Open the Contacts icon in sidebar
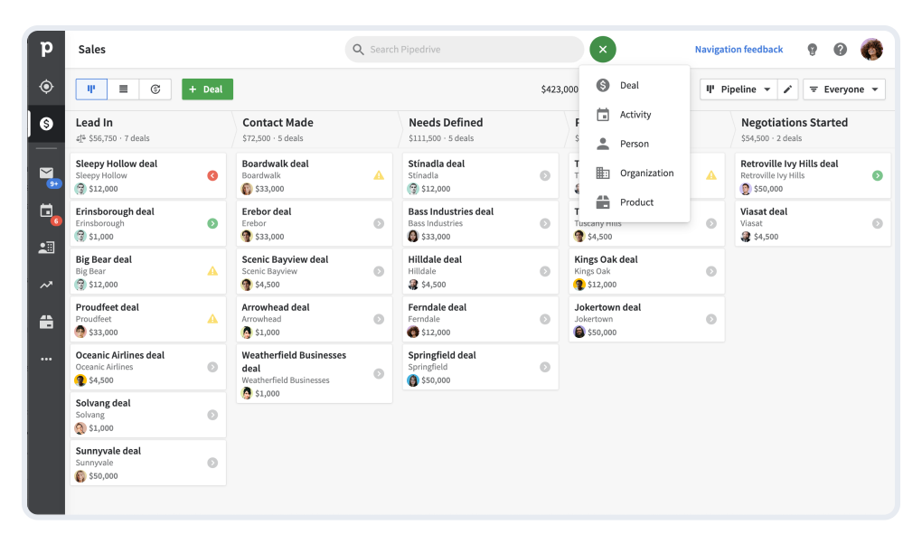Viewport: 922px width, 553px height. [46, 248]
